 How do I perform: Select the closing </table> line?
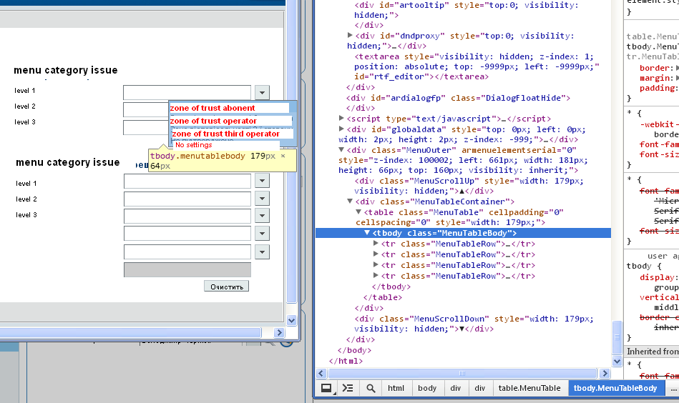click(382, 297)
